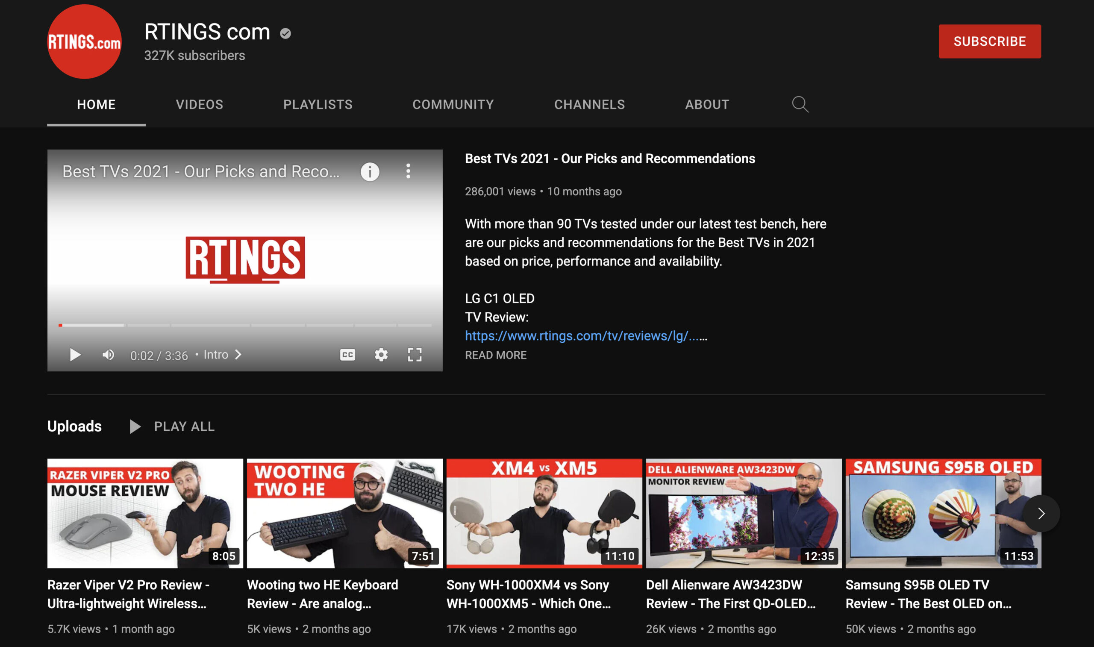
Task: Open the search within the channel
Action: pyautogui.click(x=800, y=104)
